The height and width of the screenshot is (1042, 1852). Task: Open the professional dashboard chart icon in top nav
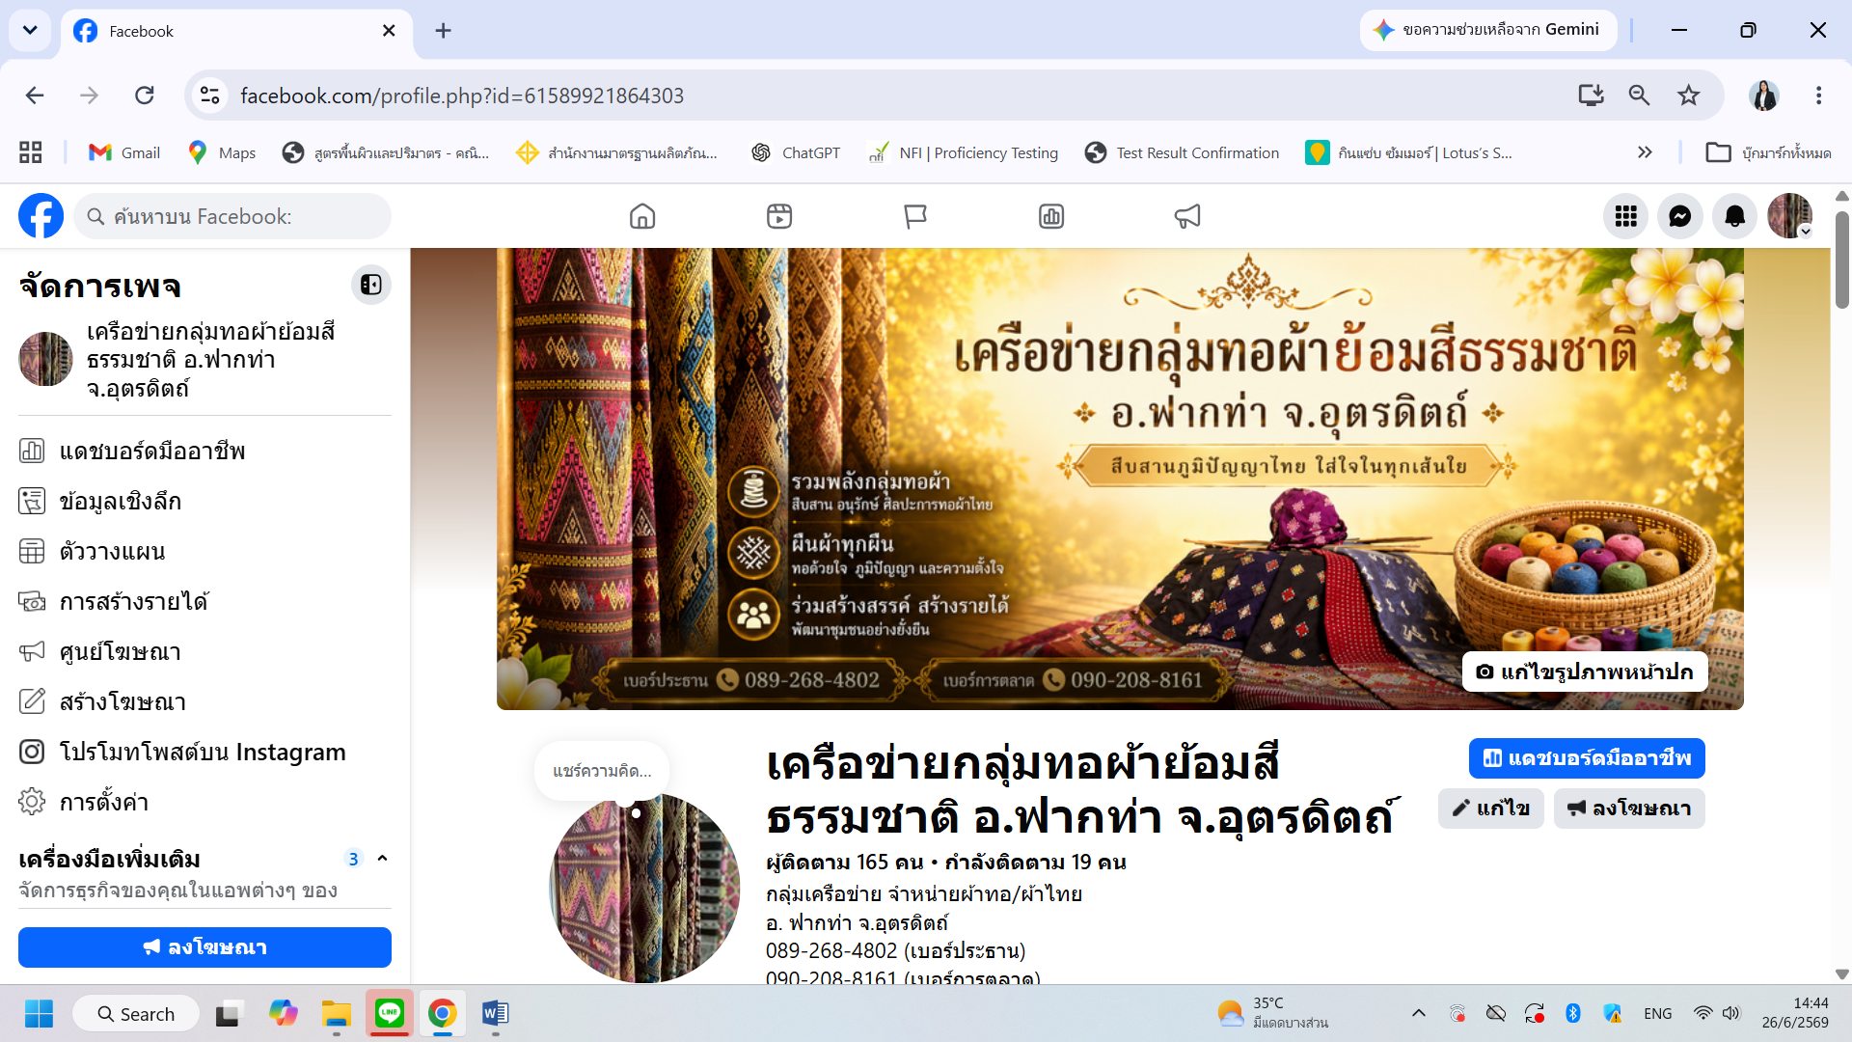(x=1051, y=216)
